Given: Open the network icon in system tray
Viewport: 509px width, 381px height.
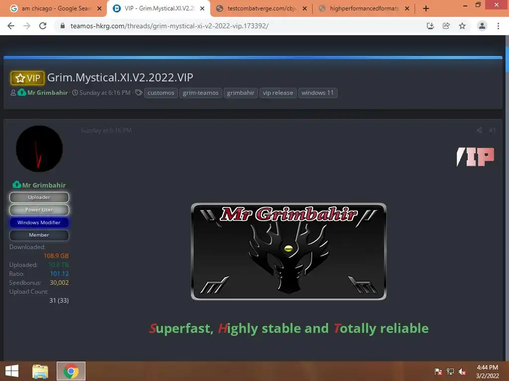Looking at the screenshot, I should click(450, 372).
